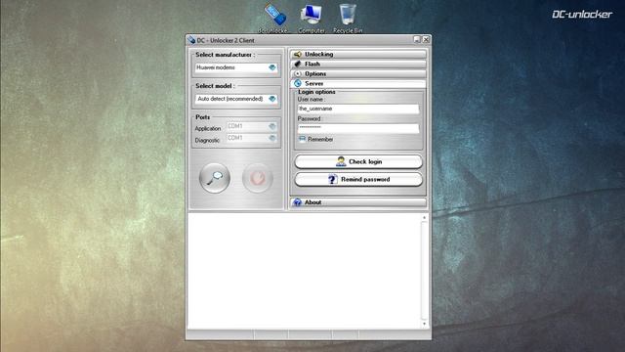Open Select model dropdown Auto detect
Viewport: 625px width, 352px height.
coord(236,99)
